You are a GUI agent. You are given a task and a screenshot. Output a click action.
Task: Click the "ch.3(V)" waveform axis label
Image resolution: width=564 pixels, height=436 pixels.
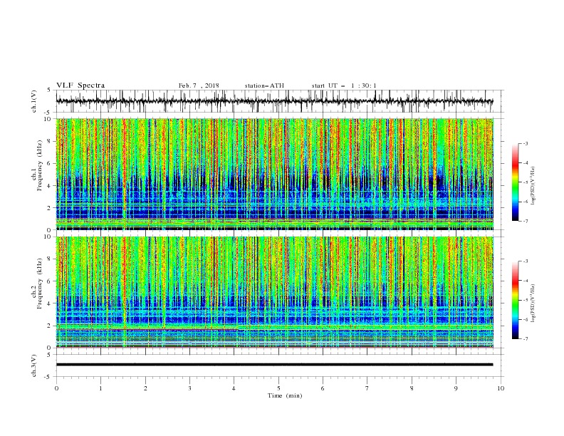(34, 365)
